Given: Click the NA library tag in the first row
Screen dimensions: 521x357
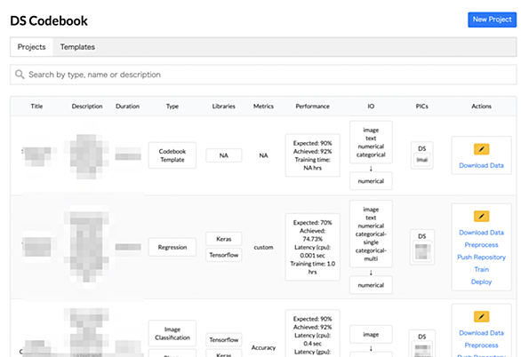Looking at the screenshot, I should pyautogui.click(x=224, y=155).
